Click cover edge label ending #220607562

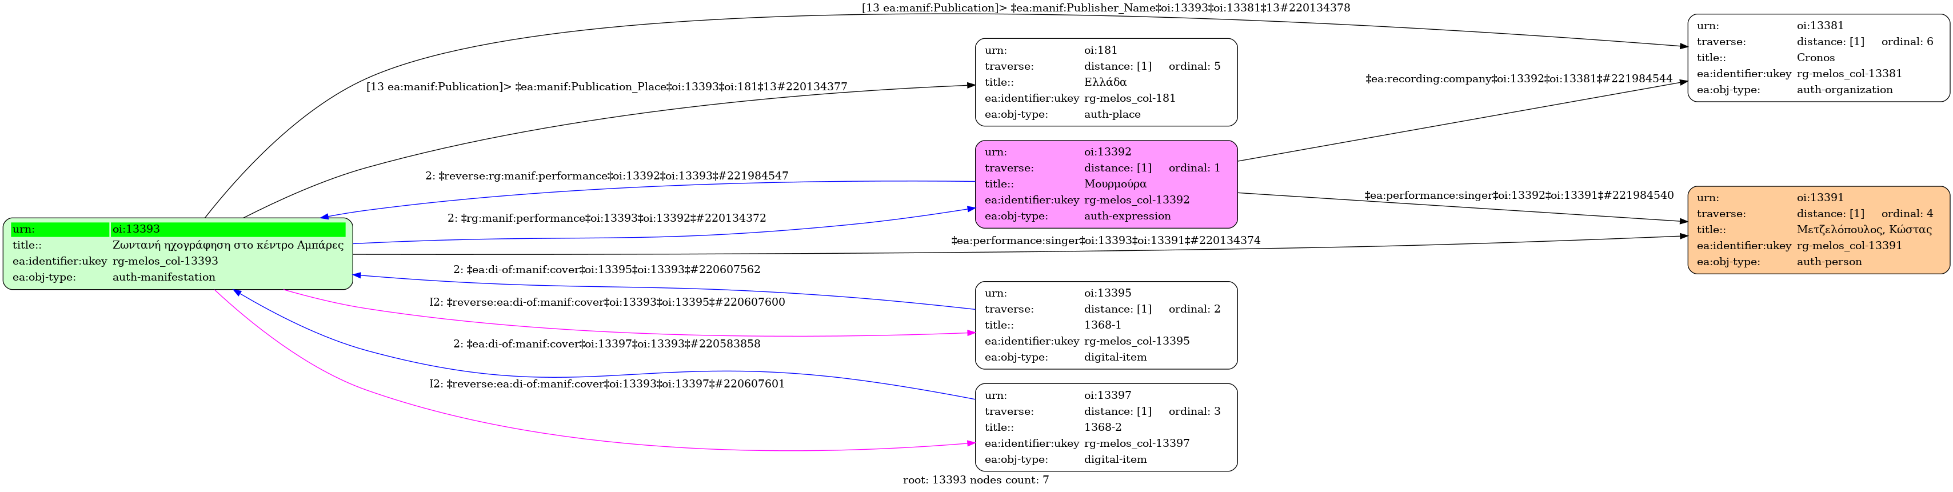point(606,270)
